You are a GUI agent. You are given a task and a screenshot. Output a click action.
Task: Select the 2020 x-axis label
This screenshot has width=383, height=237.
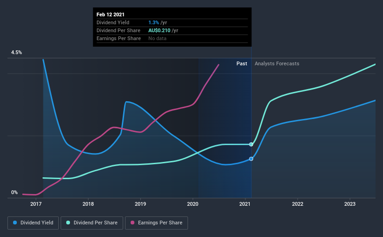(x=193, y=204)
